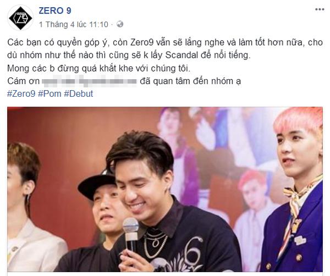This screenshot has width=330, height=276.
Task: Click the line 'Mong các b đừng quá khắt khe'
Action: point(98,68)
